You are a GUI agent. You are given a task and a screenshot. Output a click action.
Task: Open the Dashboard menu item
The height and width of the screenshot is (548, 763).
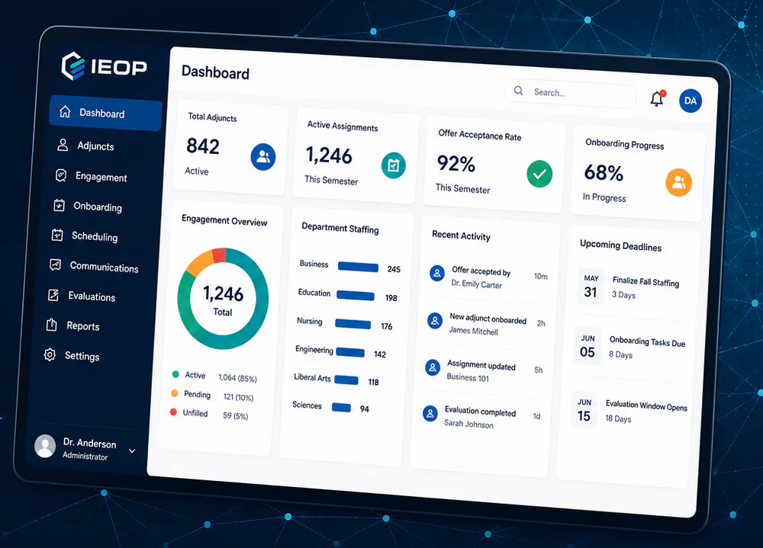105,113
